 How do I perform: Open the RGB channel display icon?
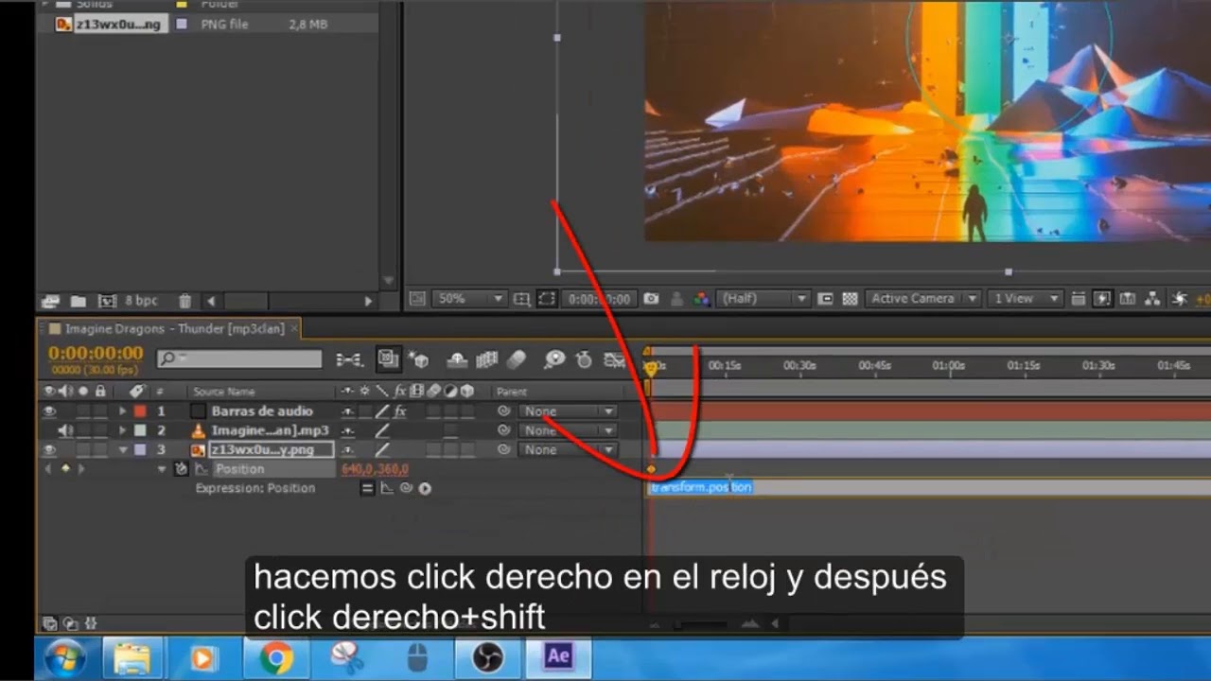pos(701,299)
